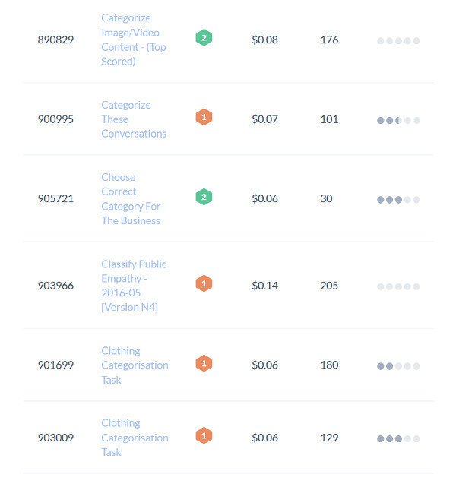Click three-dot rating for job 903009
Image resolution: width=456 pixels, height=484 pixels.
398,439
